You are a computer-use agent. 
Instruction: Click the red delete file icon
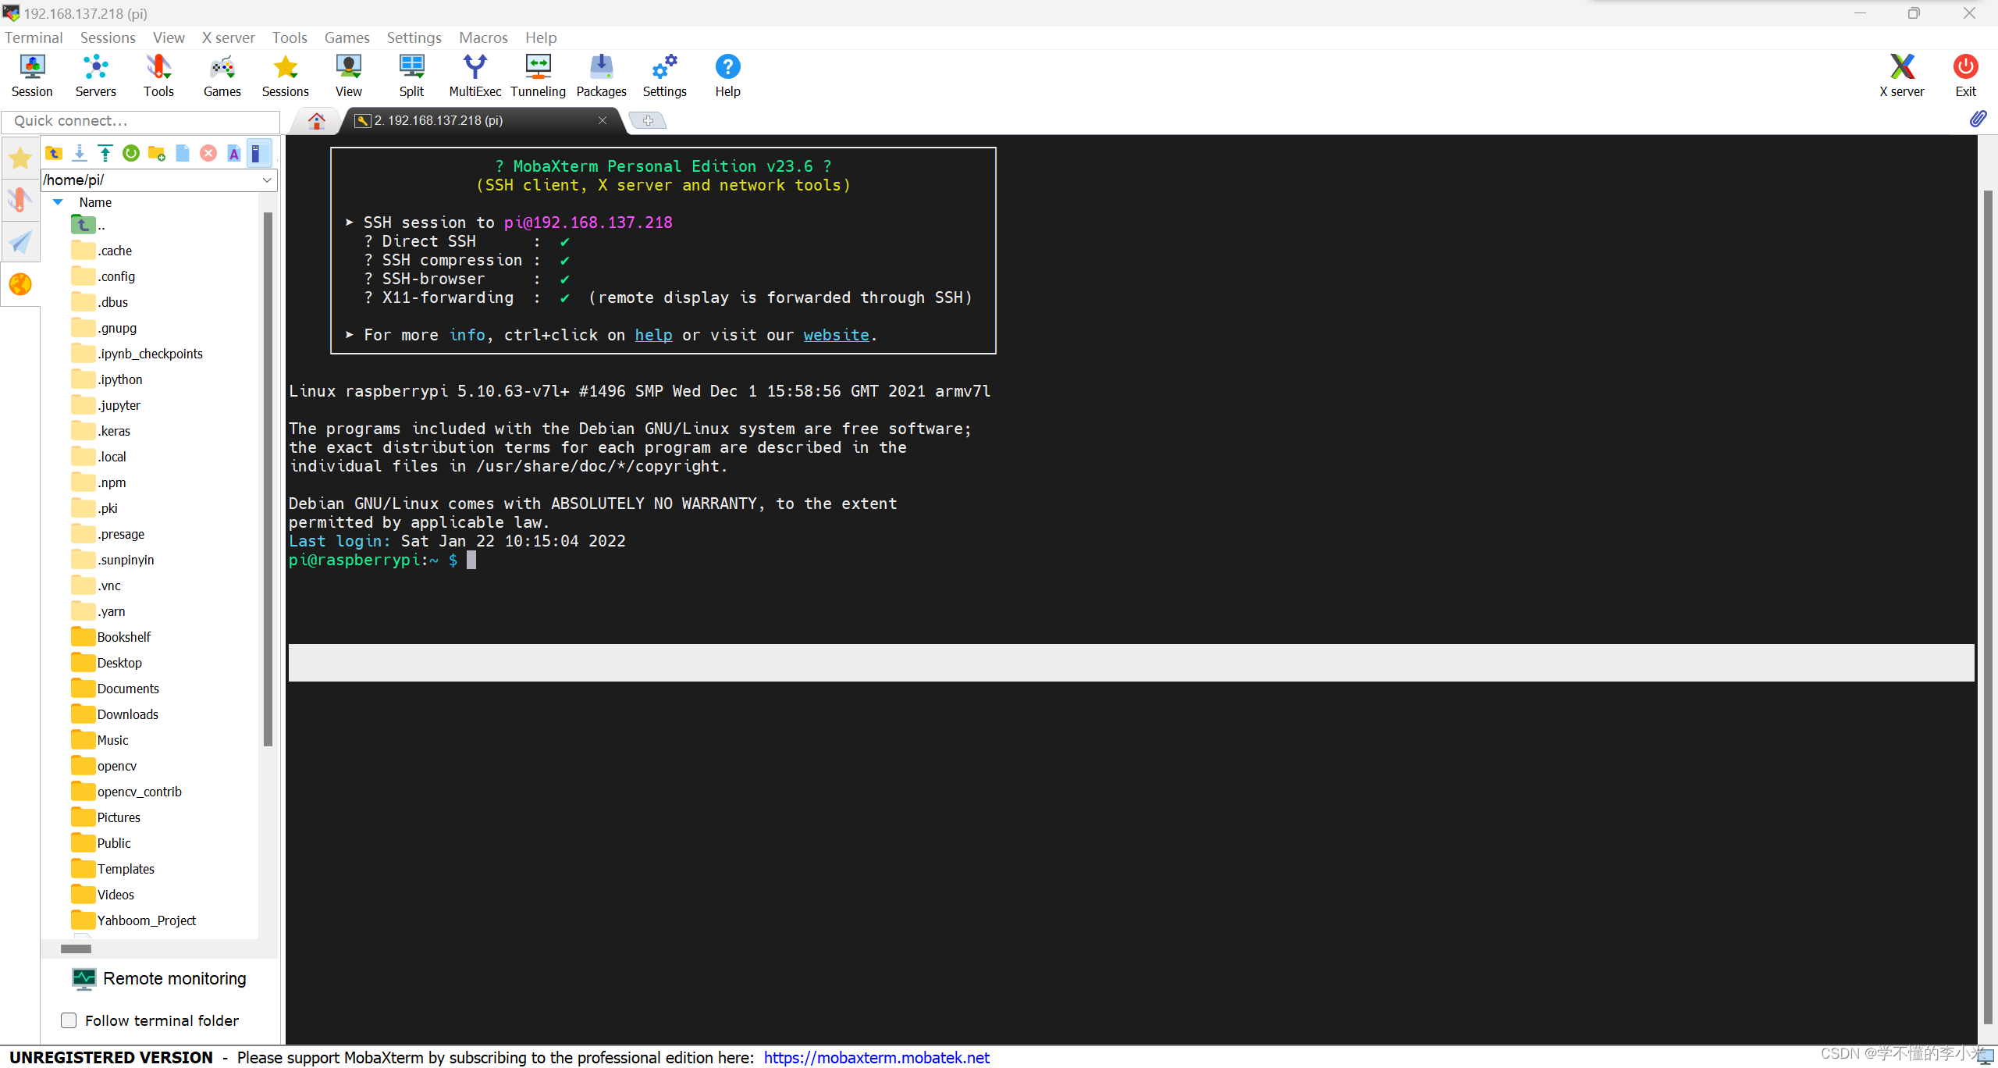click(x=208, y=154)
